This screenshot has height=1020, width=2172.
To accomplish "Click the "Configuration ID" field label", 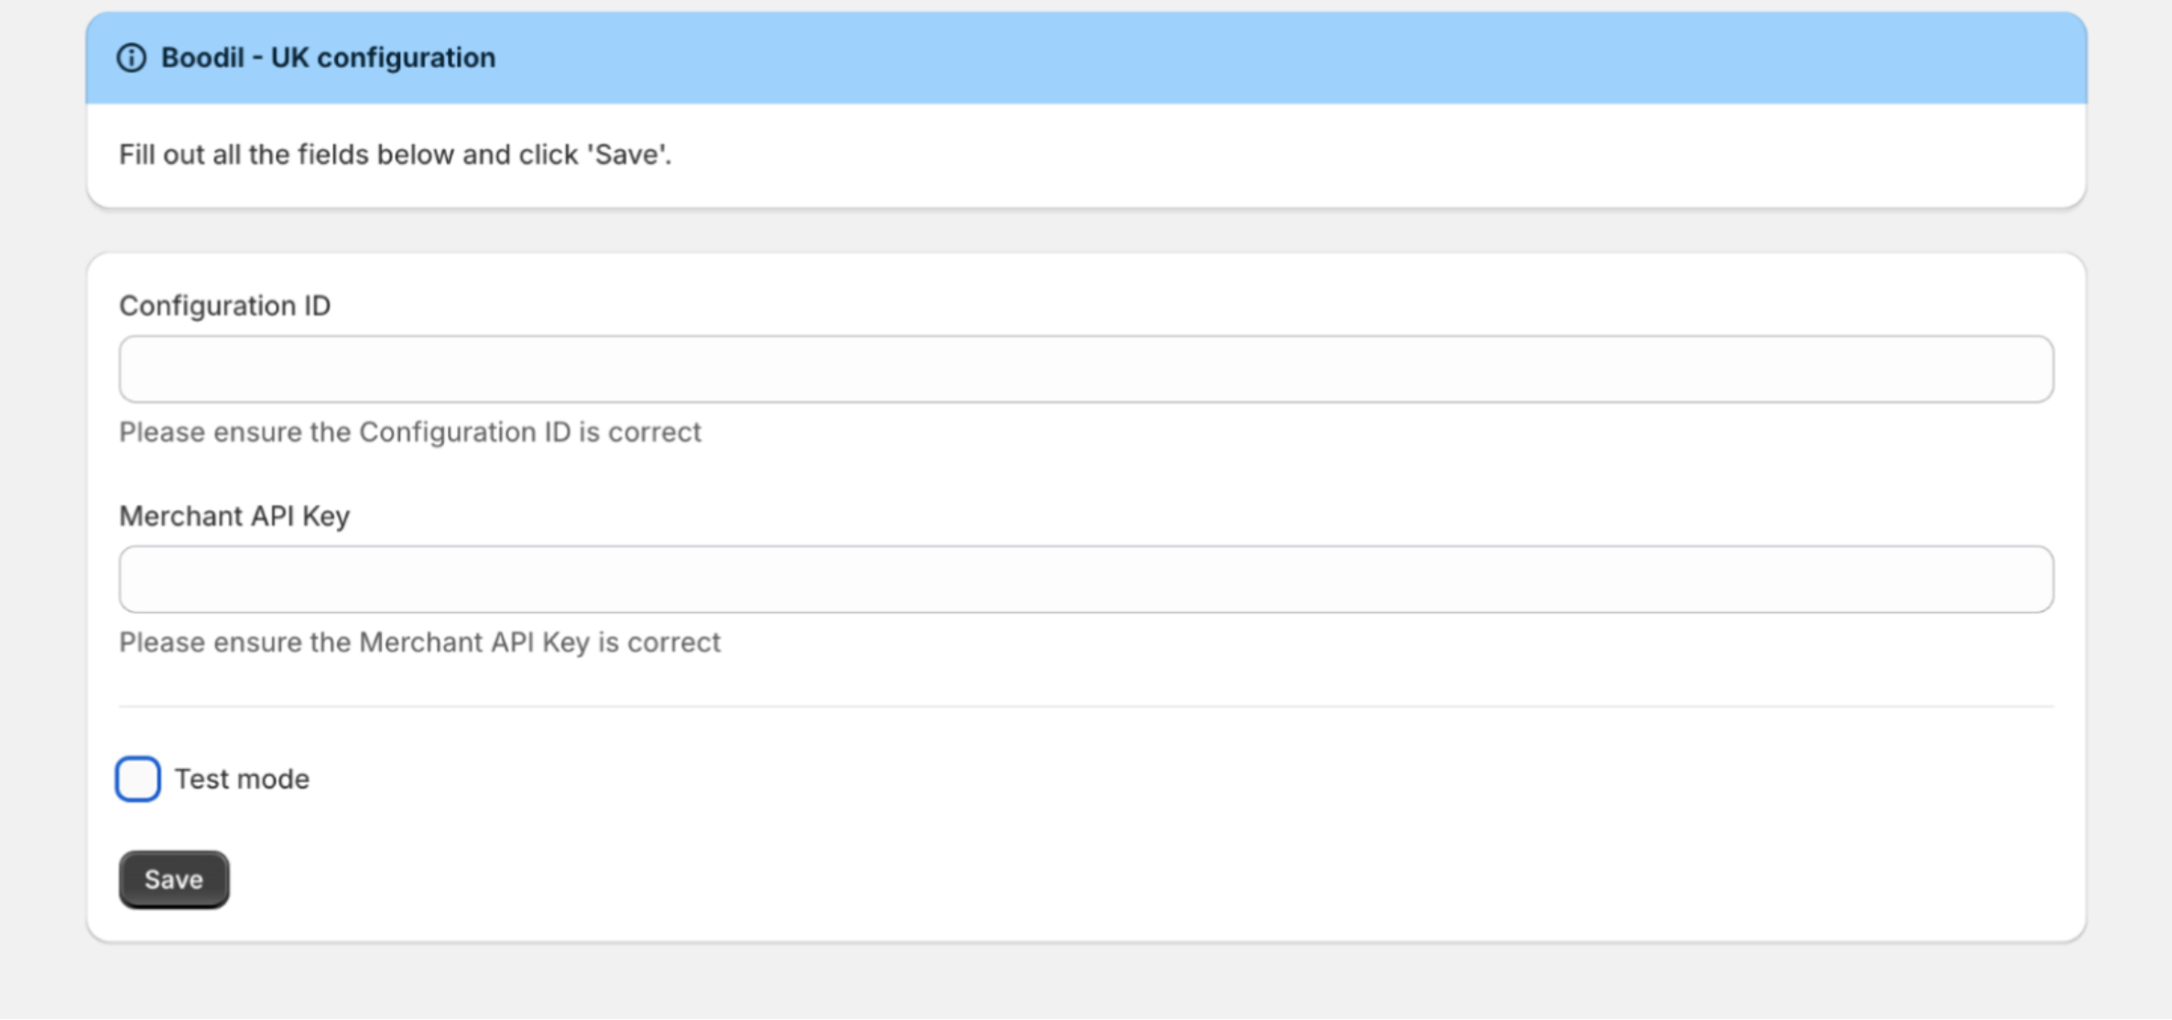I will [x=225, y=306].
